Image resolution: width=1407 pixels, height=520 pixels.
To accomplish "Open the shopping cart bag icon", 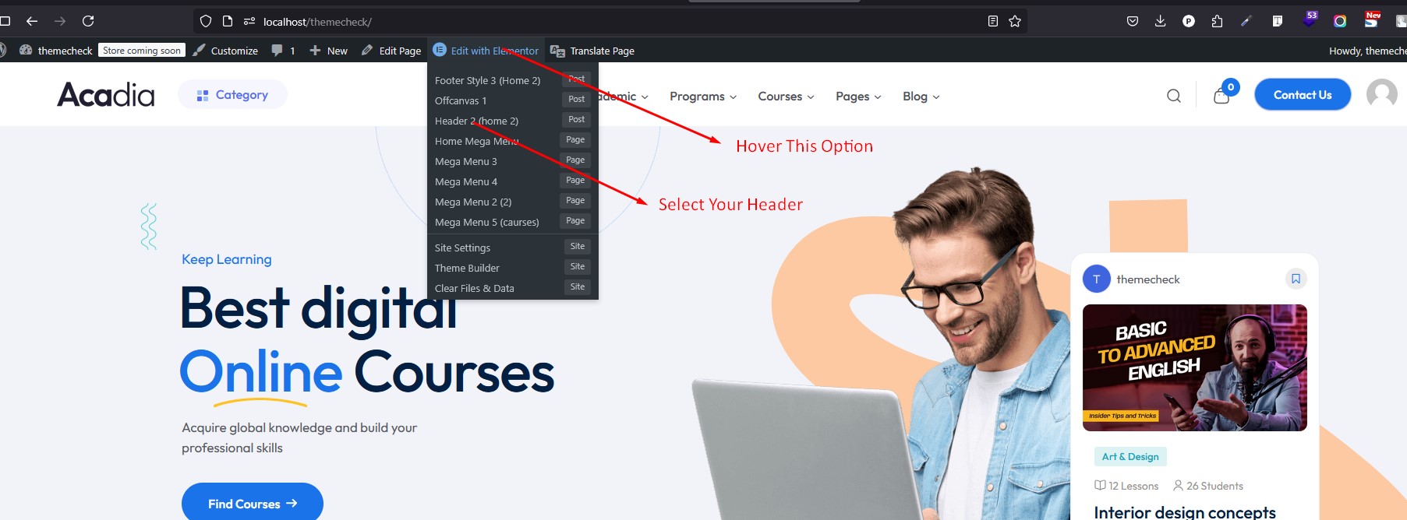I will [1221, 96].
